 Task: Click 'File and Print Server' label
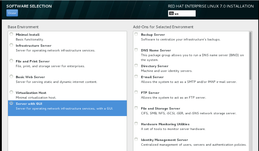[x=33, y=61]
